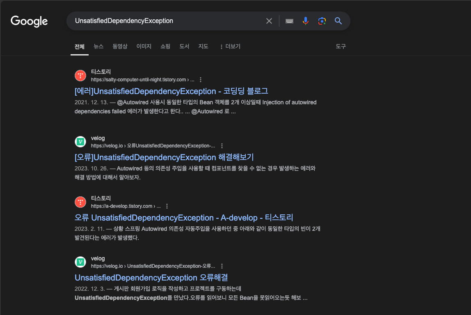The height and width of the screenshot is (315, 471).
Task: Clear the search box with X icon
Action: pos(269,21)
